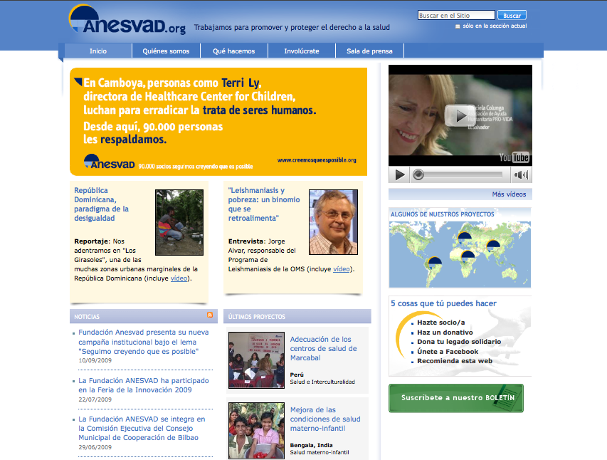Viewport: 607px width, 460px height.
Task: Click the Suscríbete a nuestro BOLETÍN button
Action: coord(456,398)
